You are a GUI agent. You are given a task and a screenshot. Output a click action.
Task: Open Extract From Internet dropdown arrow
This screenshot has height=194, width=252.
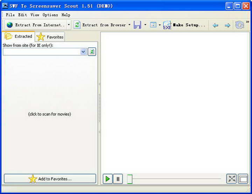pyautogui.click(x=69, y=25)
